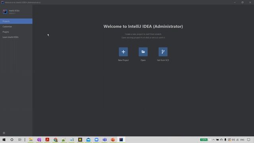Screen dimensions: 254x143
Task: Click the network tray icon
Action: point(237,139)
